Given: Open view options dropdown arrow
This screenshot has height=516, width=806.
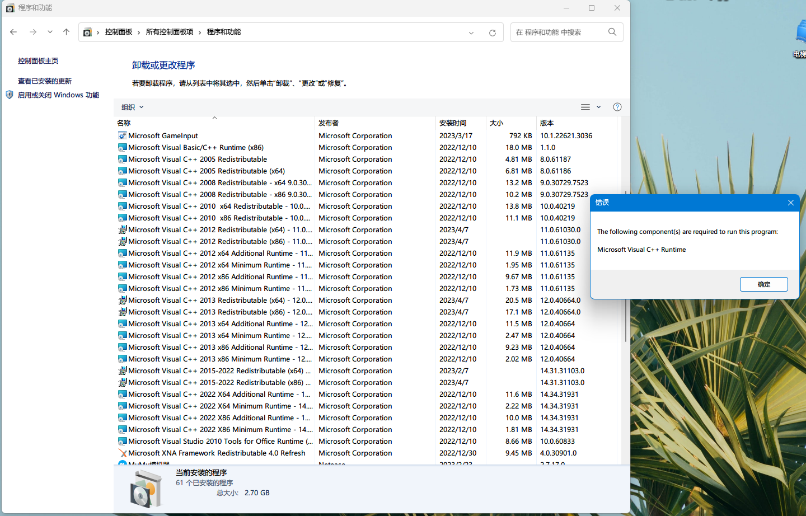Looking at the screenshot, I should 598,107.
